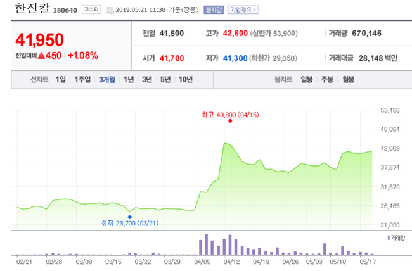Click the 거래량 legend marker
This screenshot has width=412, height=271.
point(389,237)
